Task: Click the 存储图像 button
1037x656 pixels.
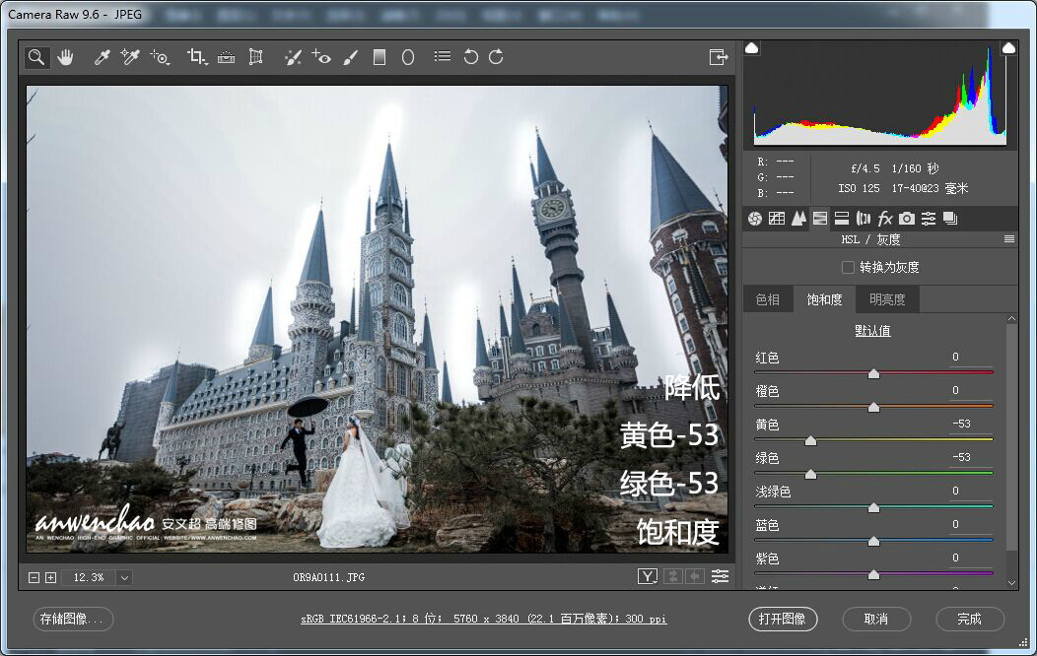Action: click(73, 619)
